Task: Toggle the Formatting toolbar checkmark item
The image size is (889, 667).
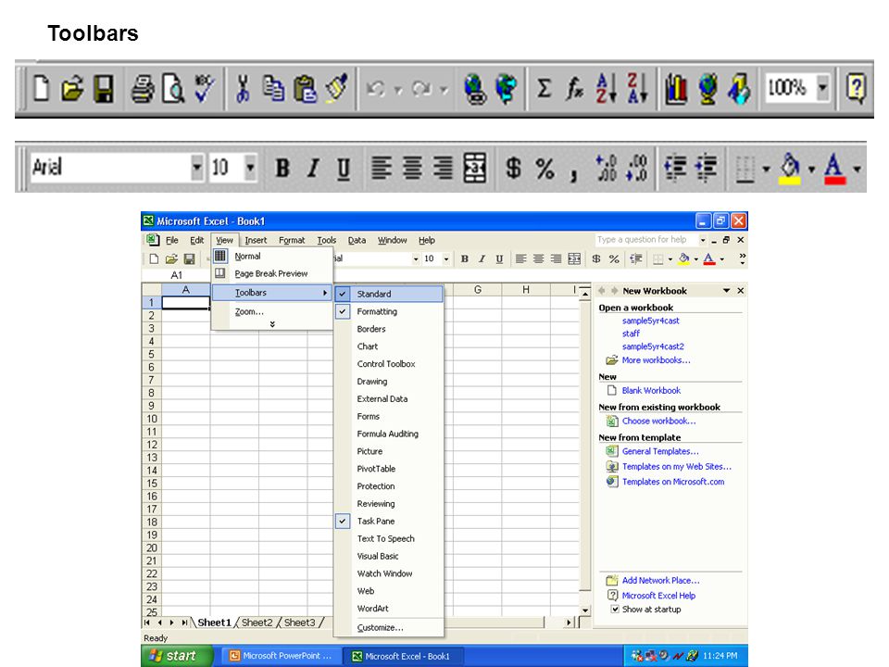Action: [388, 311]
